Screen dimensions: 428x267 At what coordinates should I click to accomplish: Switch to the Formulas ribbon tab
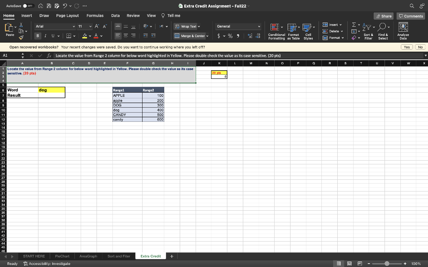(95, 15)
